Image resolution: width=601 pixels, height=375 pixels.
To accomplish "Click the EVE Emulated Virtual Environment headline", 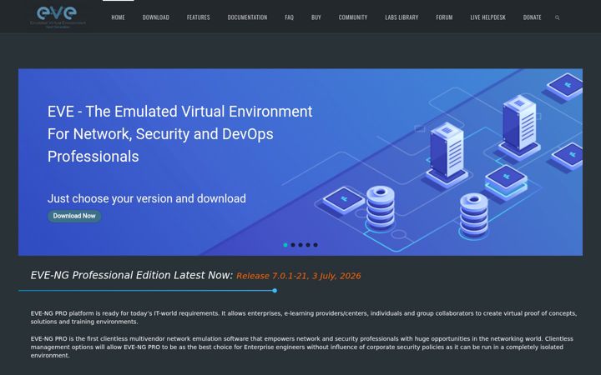I will tap(179, 134).
